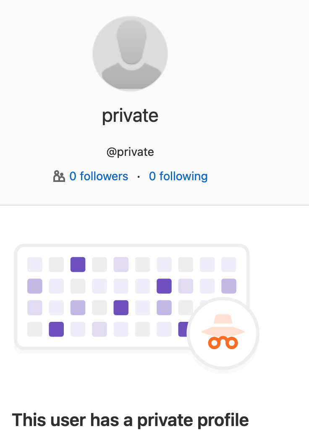Click the @private username handle
Viewport: 309px width, 442px height.
[130, 152]
